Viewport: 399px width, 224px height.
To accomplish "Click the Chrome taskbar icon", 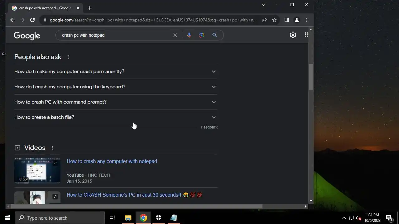I will coord(143,218).
